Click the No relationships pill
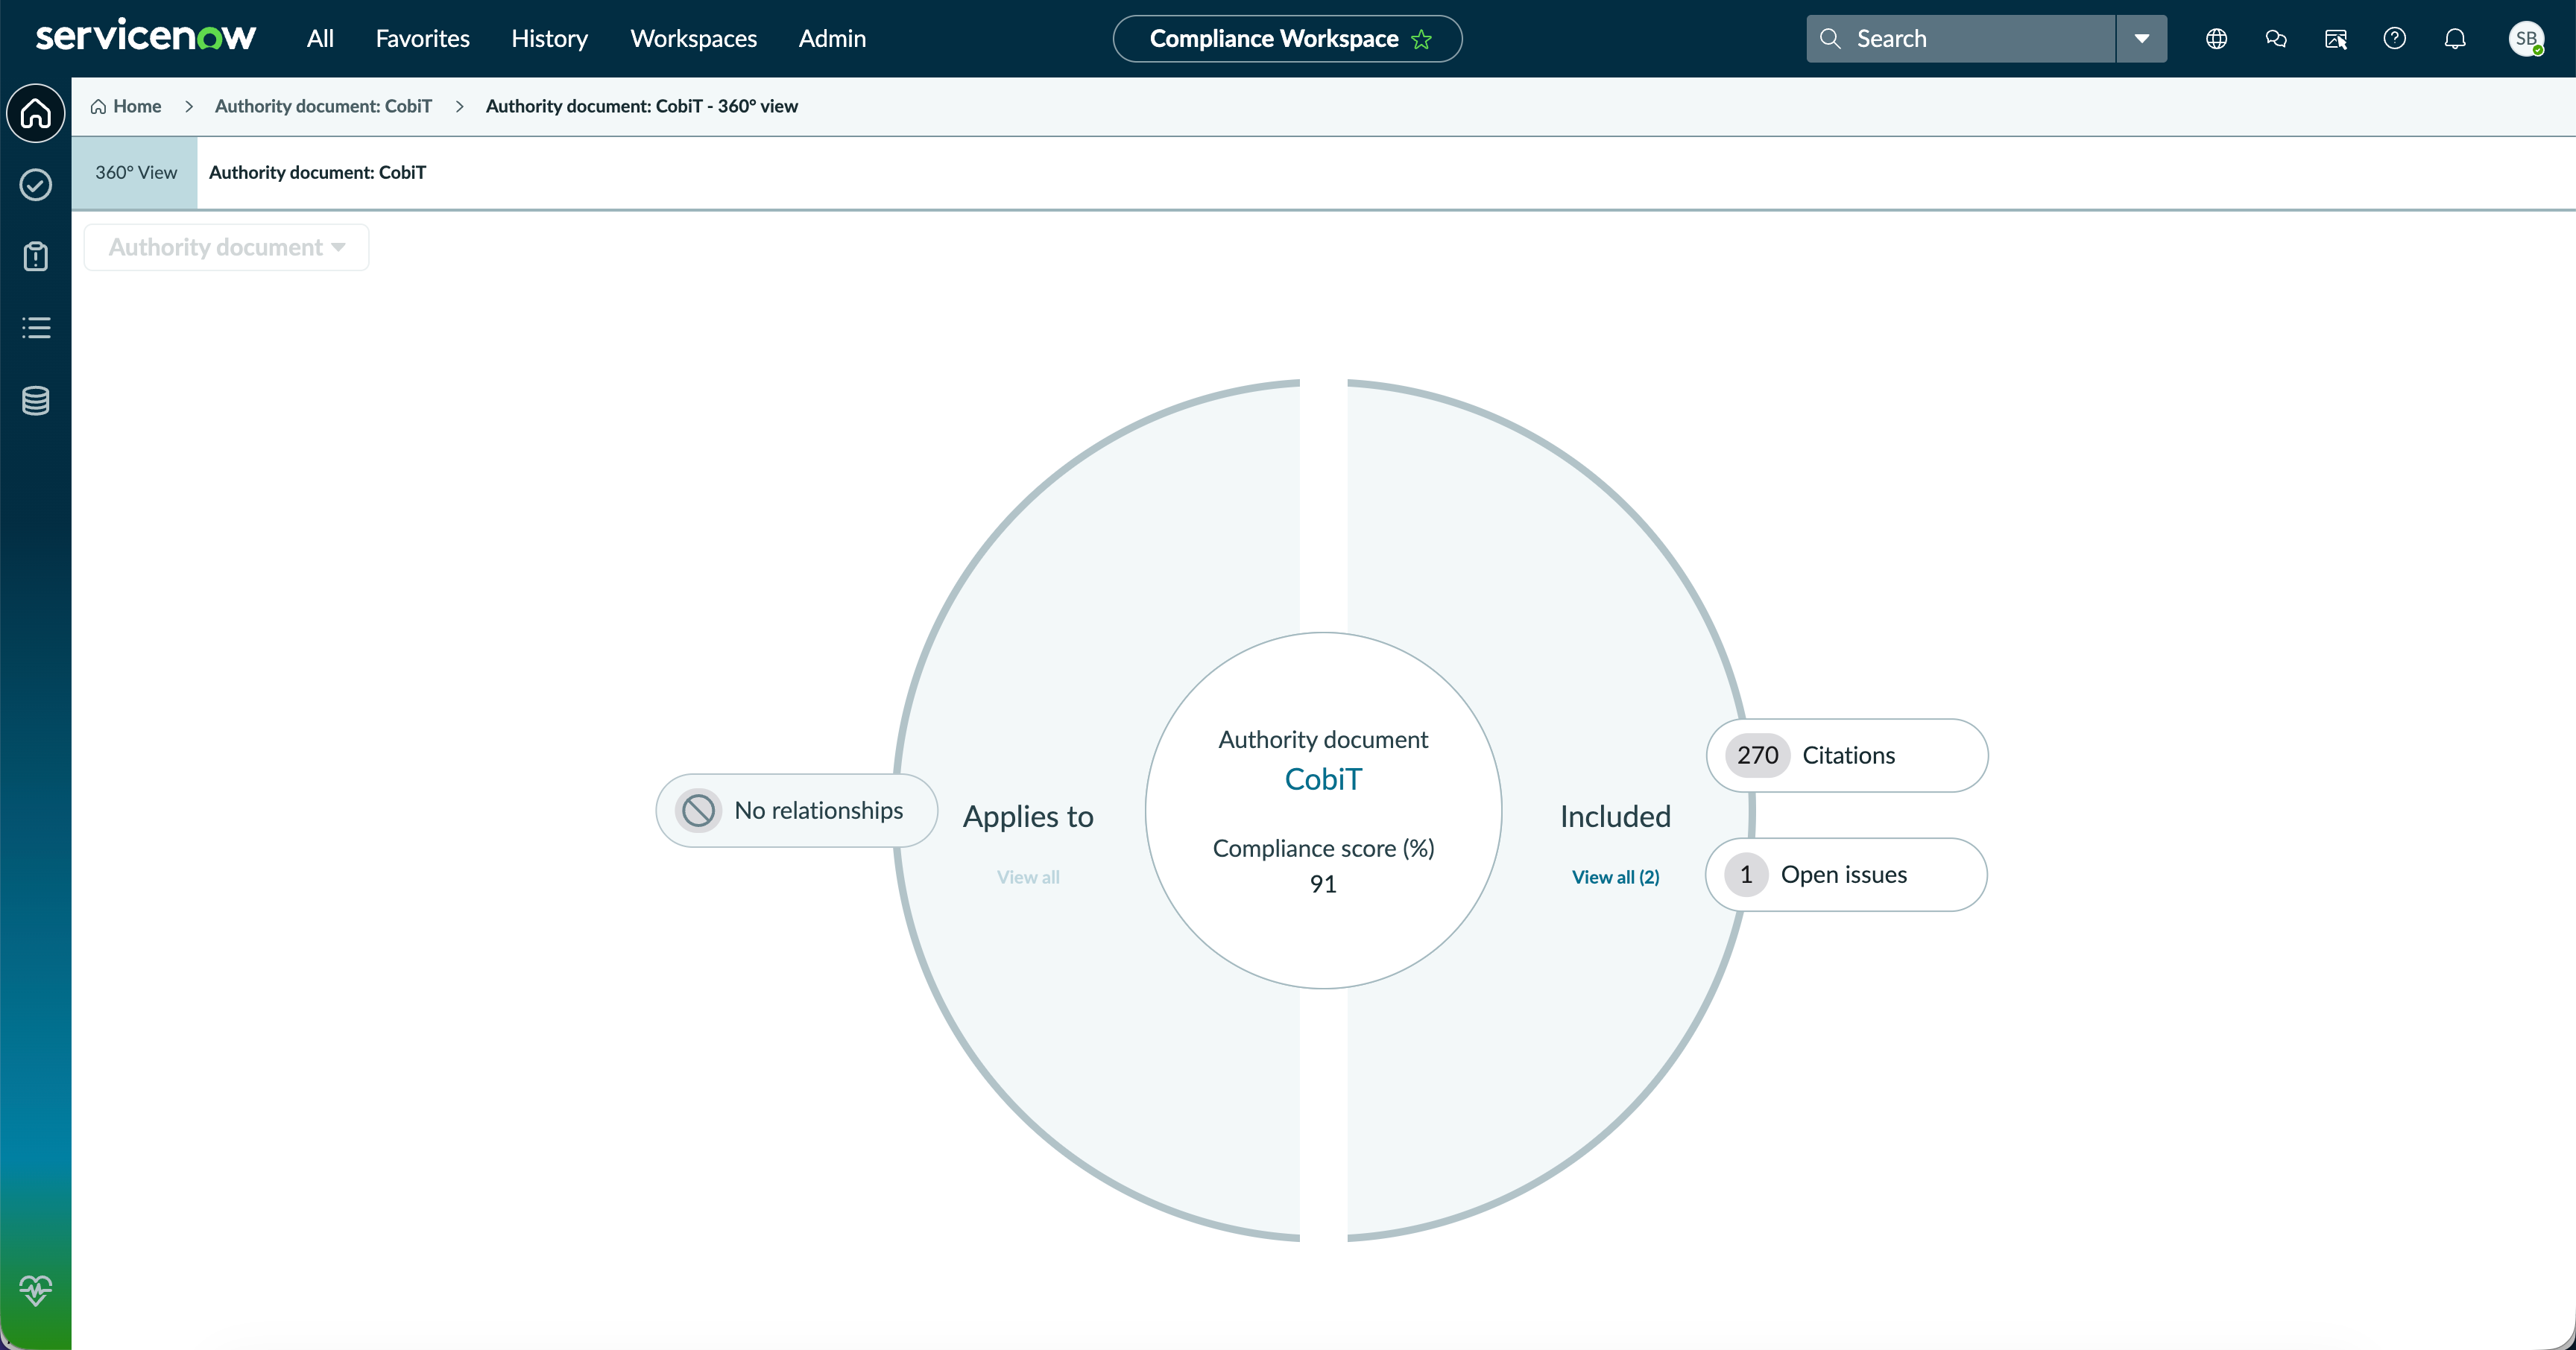2576x1350 pixels. click(796, 811)
